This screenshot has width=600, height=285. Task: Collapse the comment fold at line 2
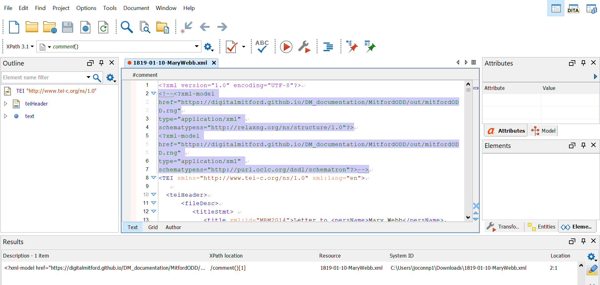click(x=153, y=93)
